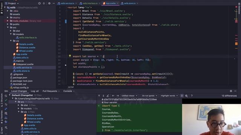Open the Highlight words dropdown
Viewport: 241px width, 135px height.
coord(169,96)
